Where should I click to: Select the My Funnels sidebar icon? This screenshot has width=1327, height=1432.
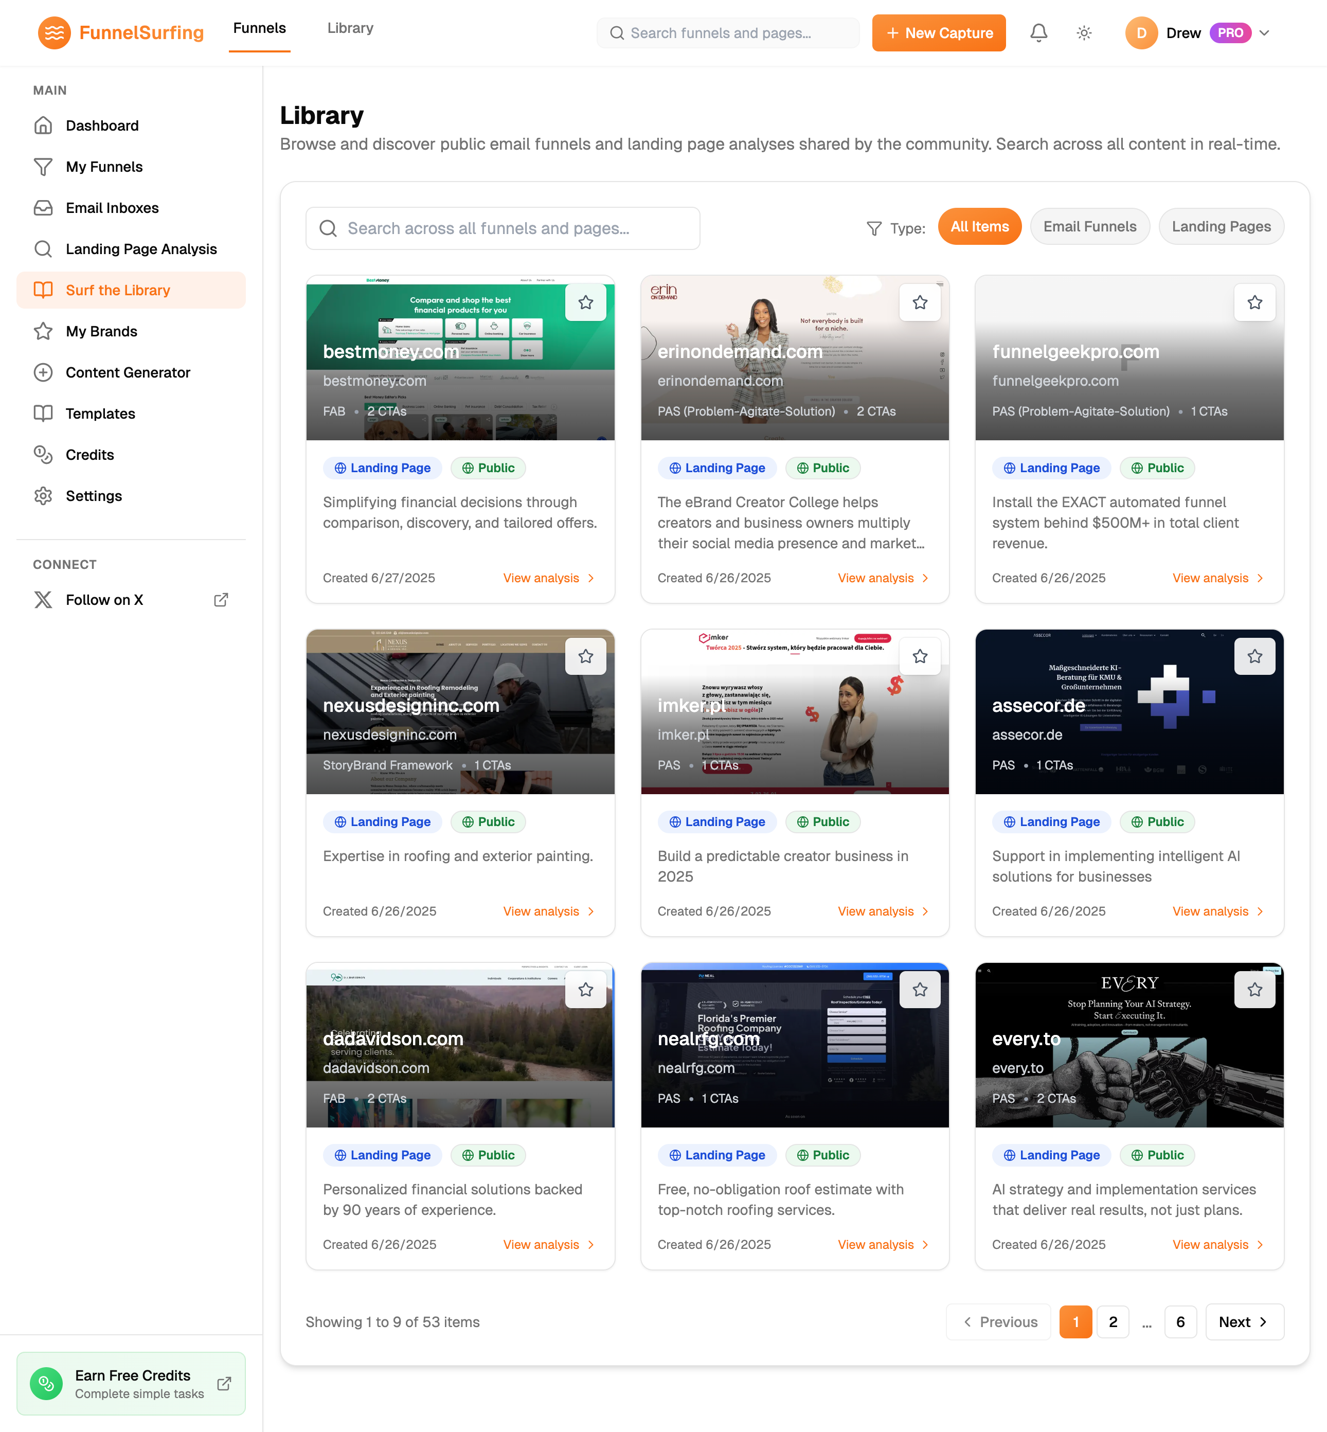coord(43,167)
